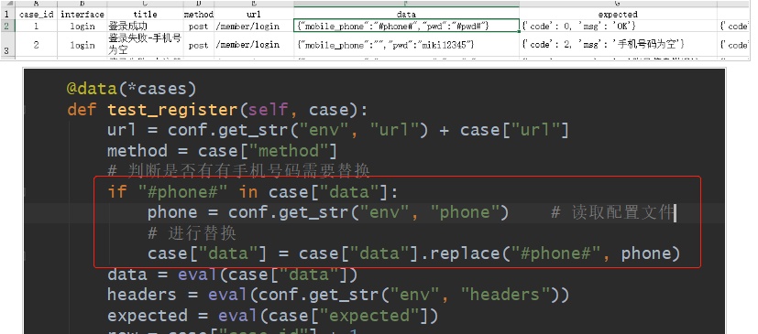Click row header 3 in spreadsheet
The image size is (758, 334).
[6, 45]
